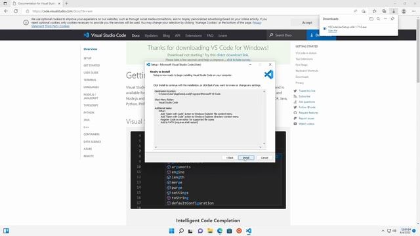This screenshot has height=236, width=420.
Task: Open the Collections icon in Edge toolbar
Action: [384, 11]
